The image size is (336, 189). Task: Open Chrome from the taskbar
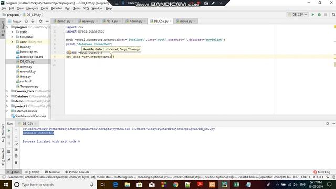pos(176,184)
